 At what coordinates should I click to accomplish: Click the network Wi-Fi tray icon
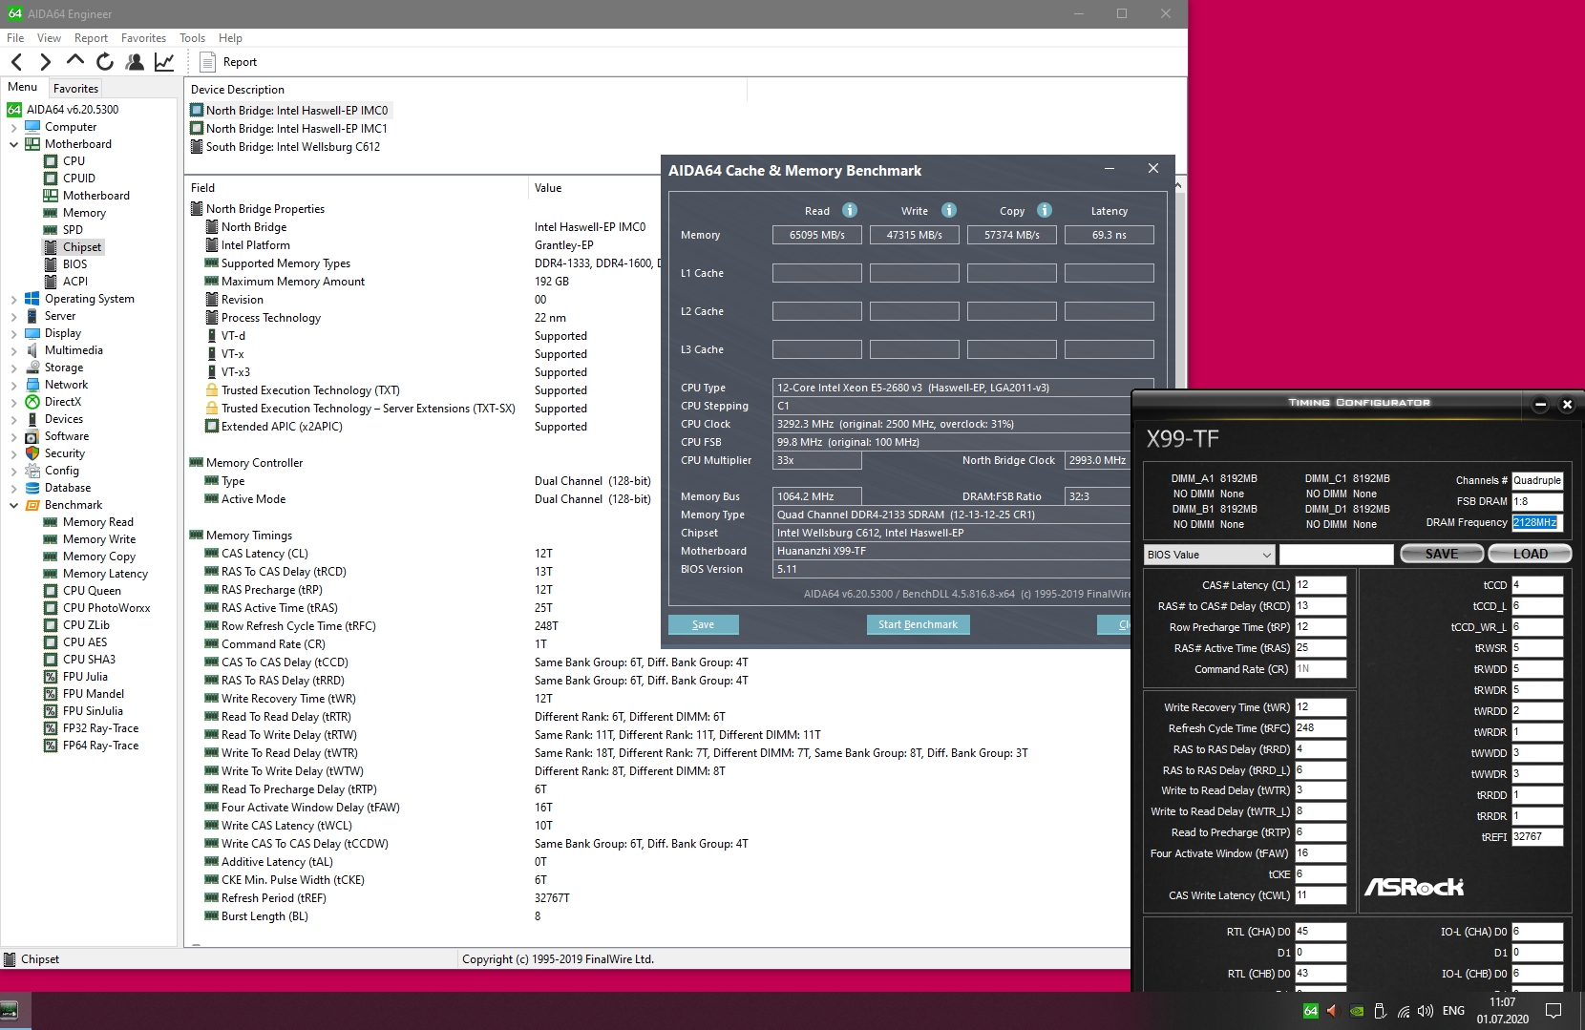(x=1404, y=1011)
